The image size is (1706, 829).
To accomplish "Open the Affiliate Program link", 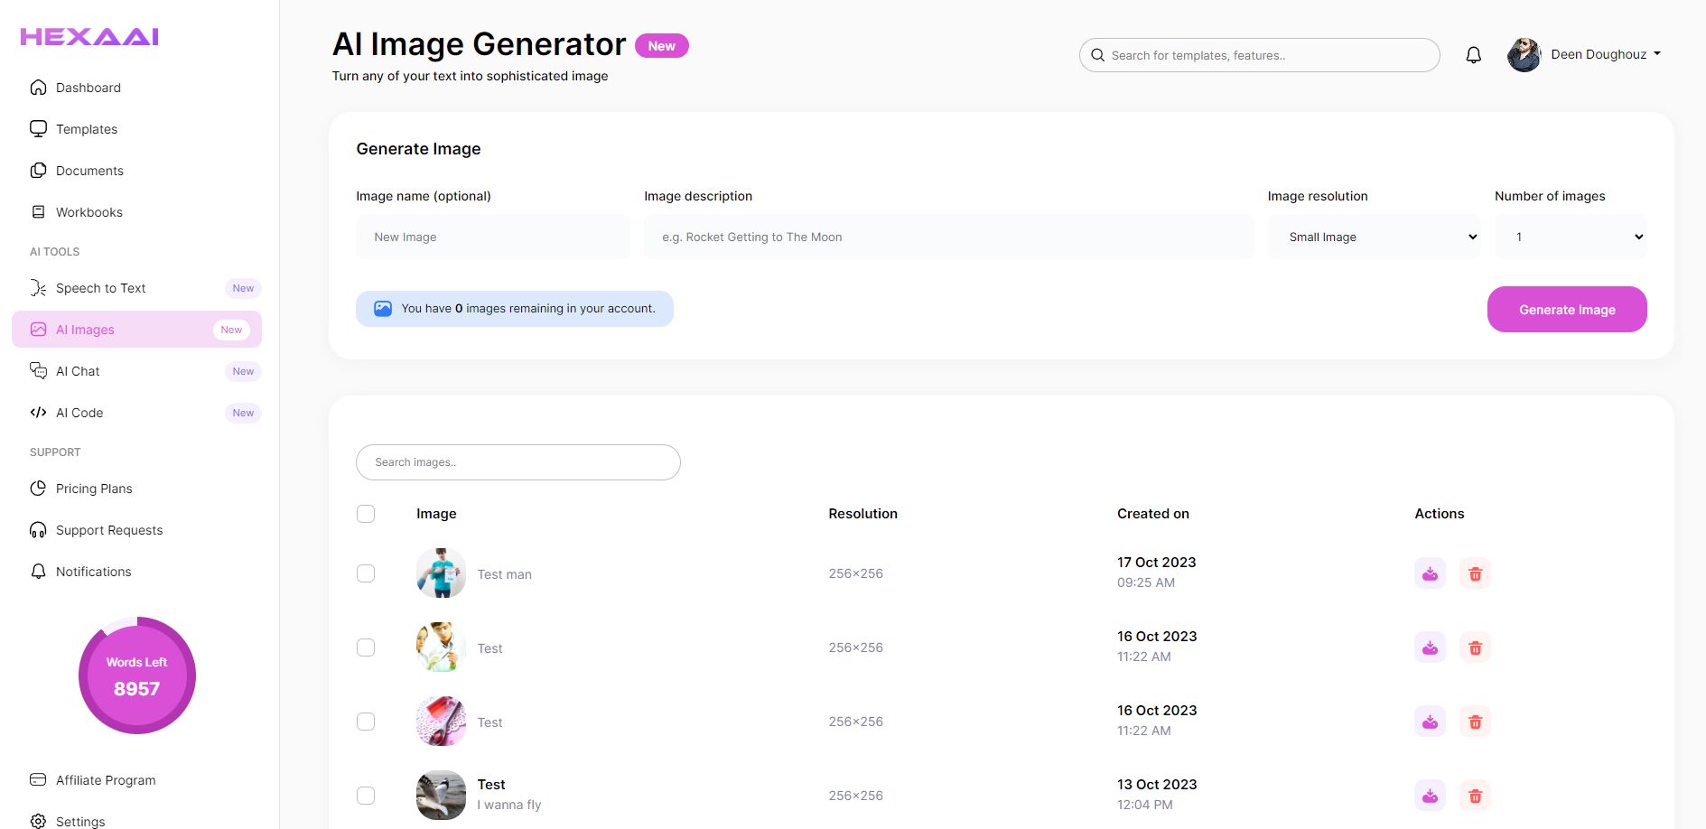I will pyautogui.click(x=106, y=780).
